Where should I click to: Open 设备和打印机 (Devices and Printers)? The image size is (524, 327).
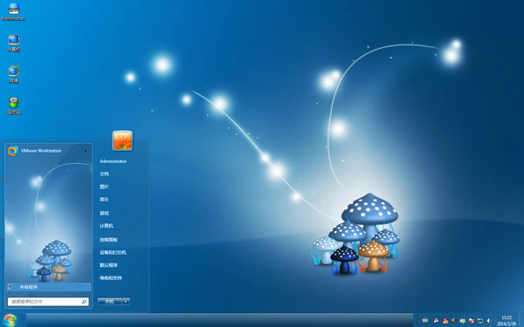(113, 252)
